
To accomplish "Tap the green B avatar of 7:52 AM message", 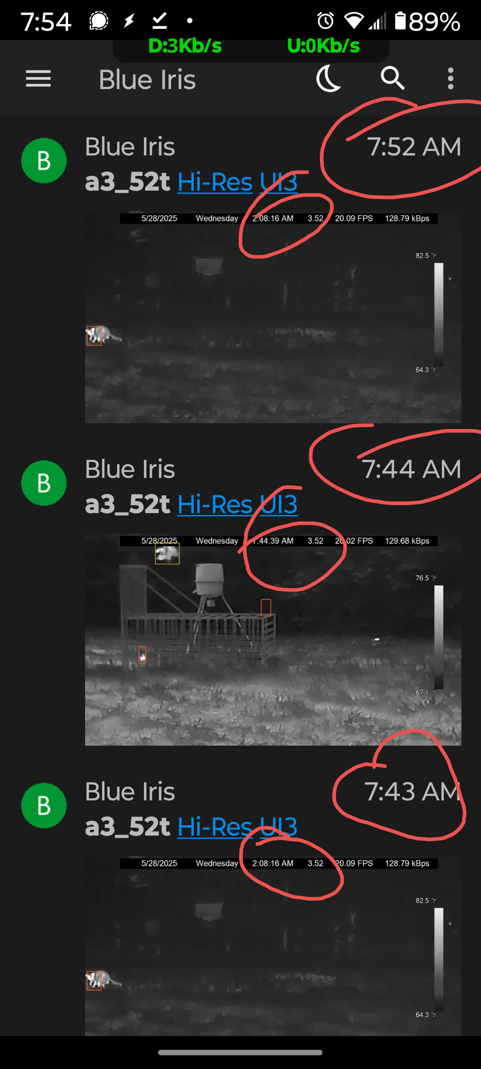I will (44, 160).
